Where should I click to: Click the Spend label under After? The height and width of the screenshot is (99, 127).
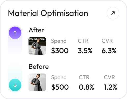59,41
